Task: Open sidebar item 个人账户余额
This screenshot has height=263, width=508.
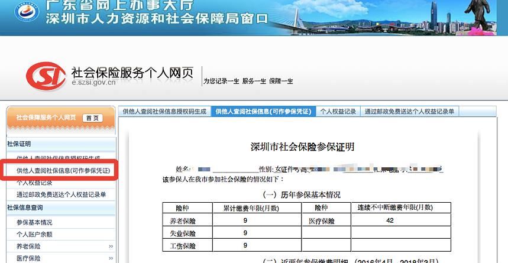Action: [x=34, y=234]
